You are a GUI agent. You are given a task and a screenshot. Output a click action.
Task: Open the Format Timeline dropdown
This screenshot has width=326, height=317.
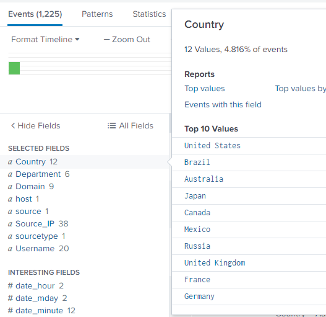coord(45,40)
